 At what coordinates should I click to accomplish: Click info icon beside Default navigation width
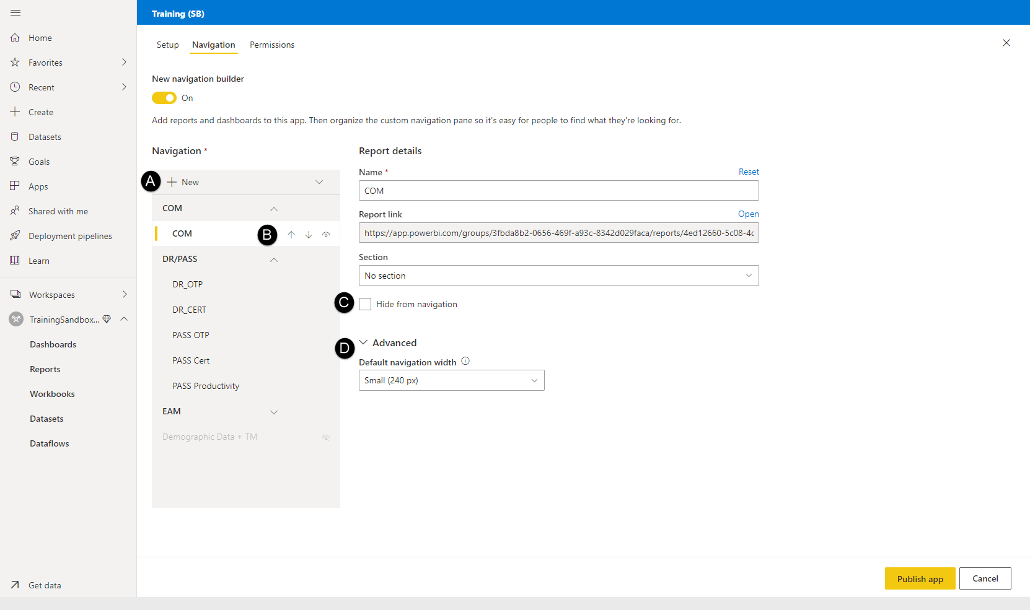pos(465,361)
